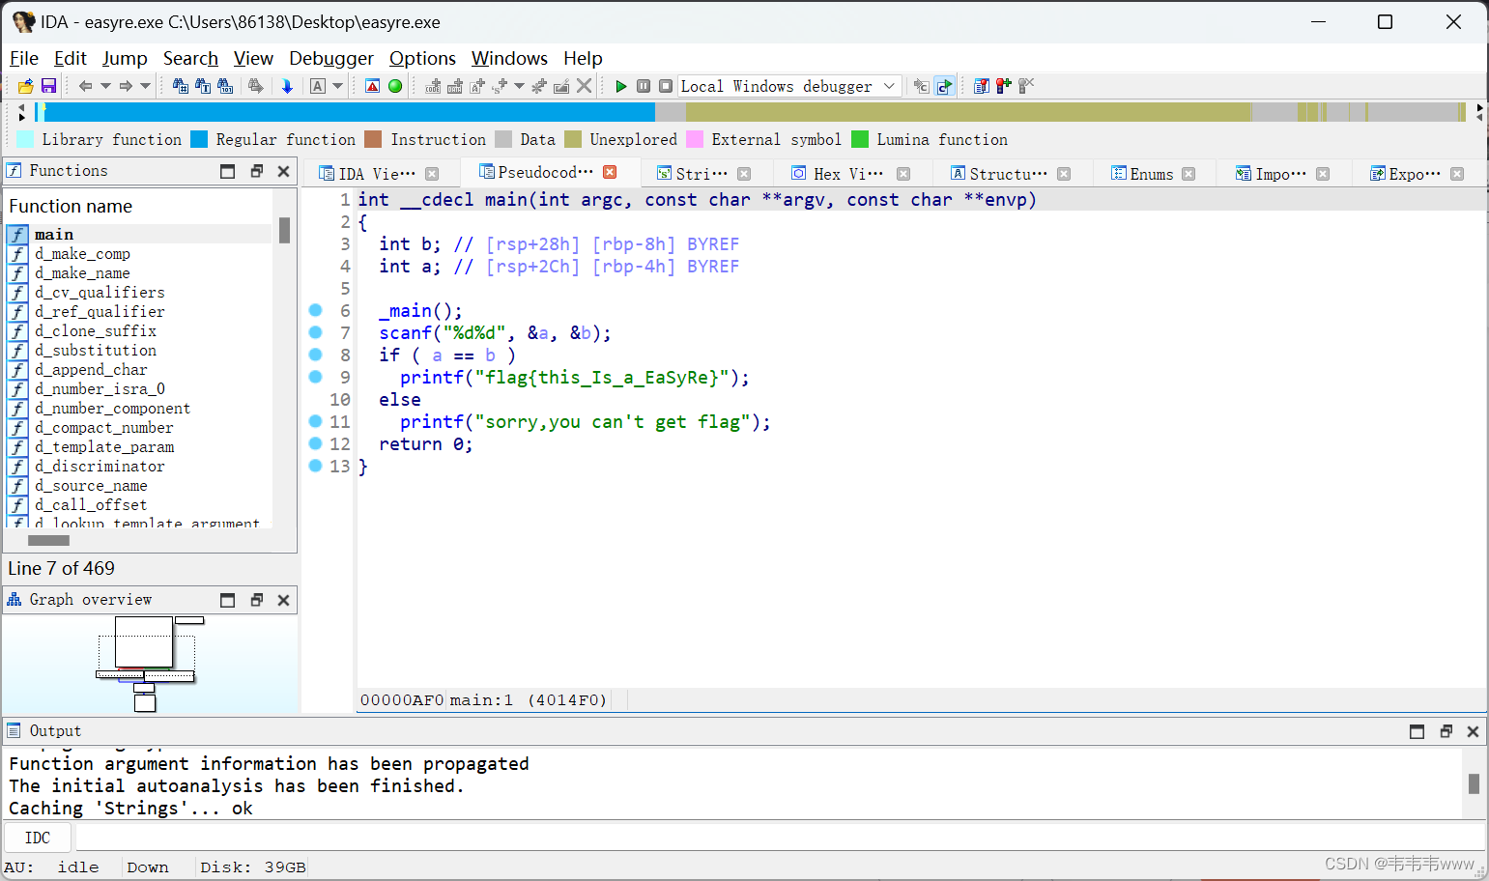
Task: Toggle breakpoint dot on line 6
Action: pyautogui.click(x=315, y=310)
